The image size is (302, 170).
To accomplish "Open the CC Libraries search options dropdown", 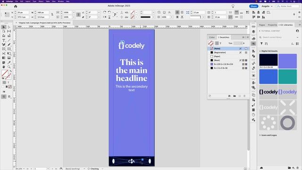I will coord(297,37).
